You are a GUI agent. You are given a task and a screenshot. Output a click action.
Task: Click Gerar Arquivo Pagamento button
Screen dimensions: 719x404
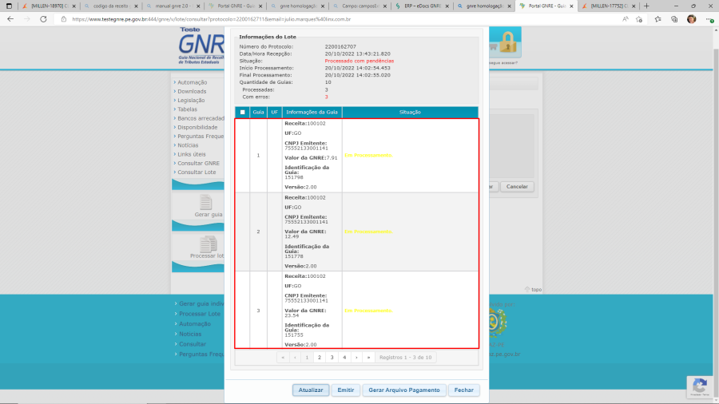click(x=404, y=390)
